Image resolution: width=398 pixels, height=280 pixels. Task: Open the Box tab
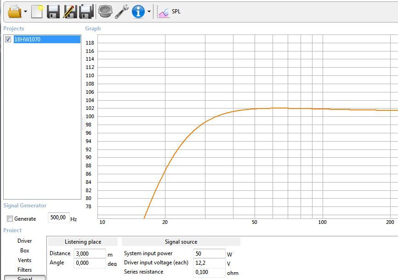(x=25, y=250)
